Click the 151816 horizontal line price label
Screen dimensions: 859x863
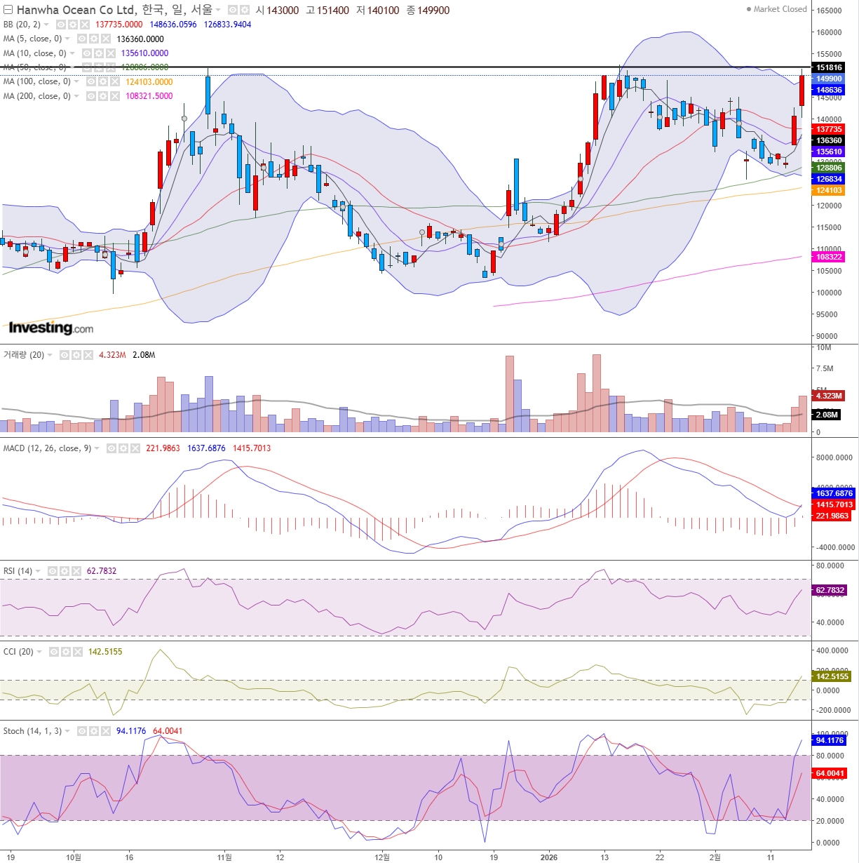[829, 67]
